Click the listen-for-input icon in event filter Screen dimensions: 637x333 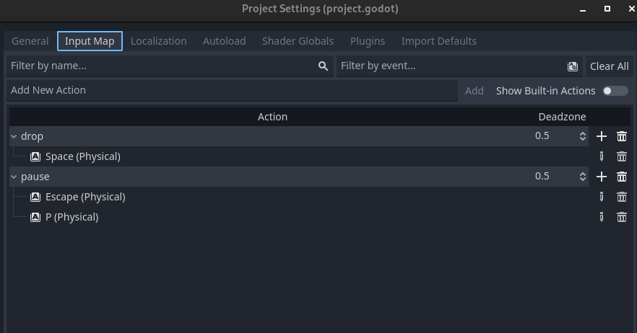click(573, 66)
